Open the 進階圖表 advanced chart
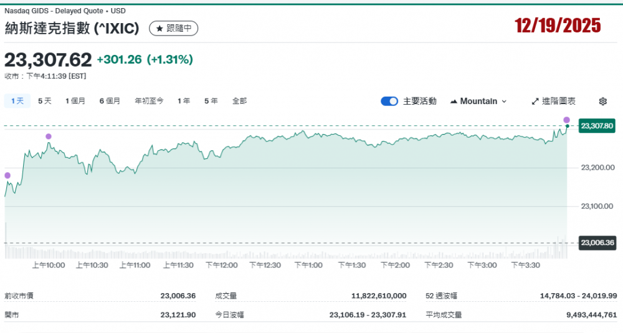Screen dimensions: 623x333 [558, 101]
